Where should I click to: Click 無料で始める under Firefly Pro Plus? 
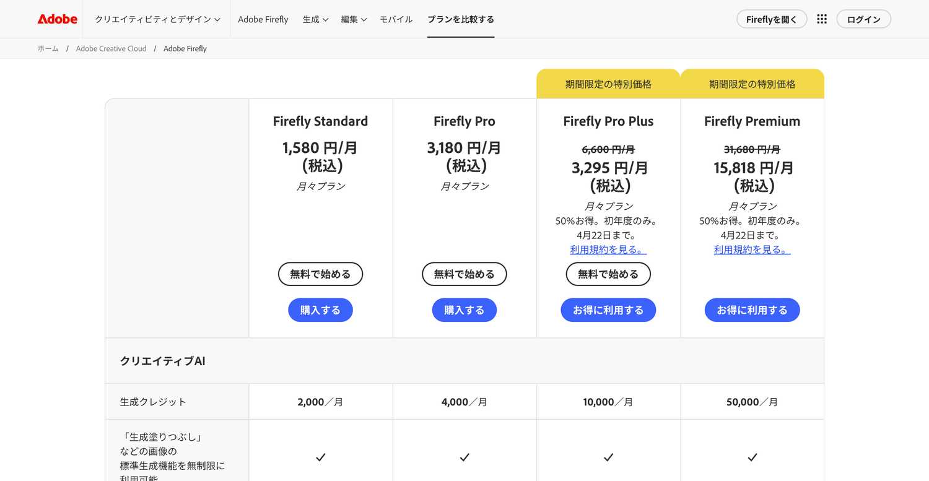pos(608,274)
